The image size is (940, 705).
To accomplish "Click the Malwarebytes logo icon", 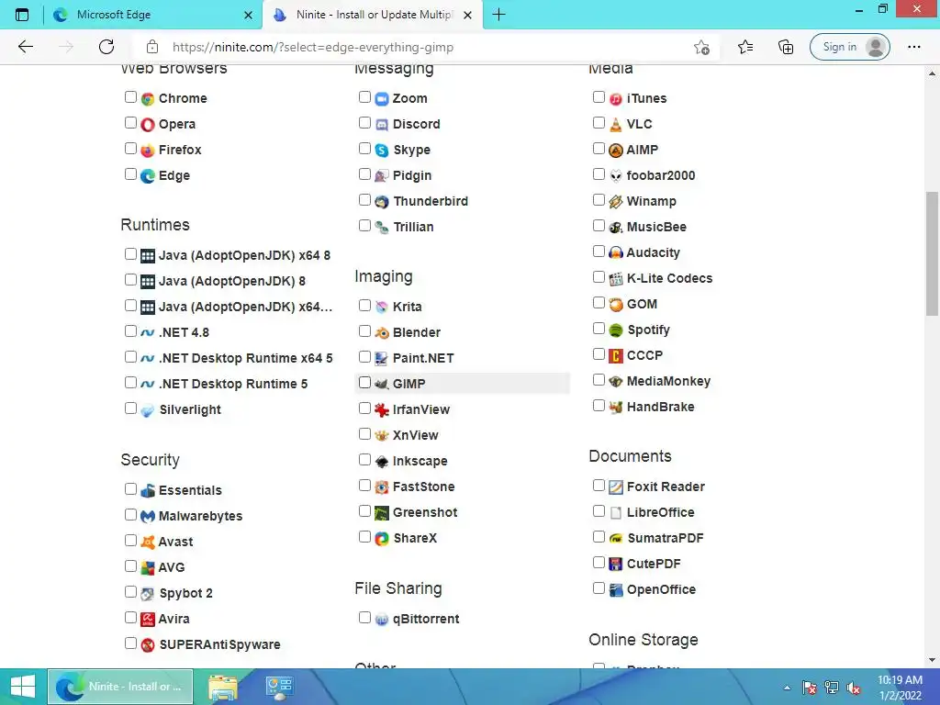I will coord(148,516).
